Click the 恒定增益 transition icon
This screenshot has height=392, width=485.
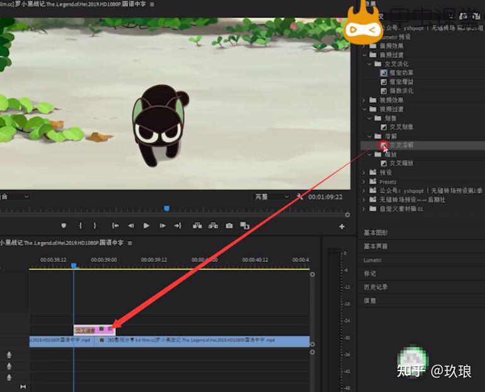pyautogui.click(x=383, y=81)
